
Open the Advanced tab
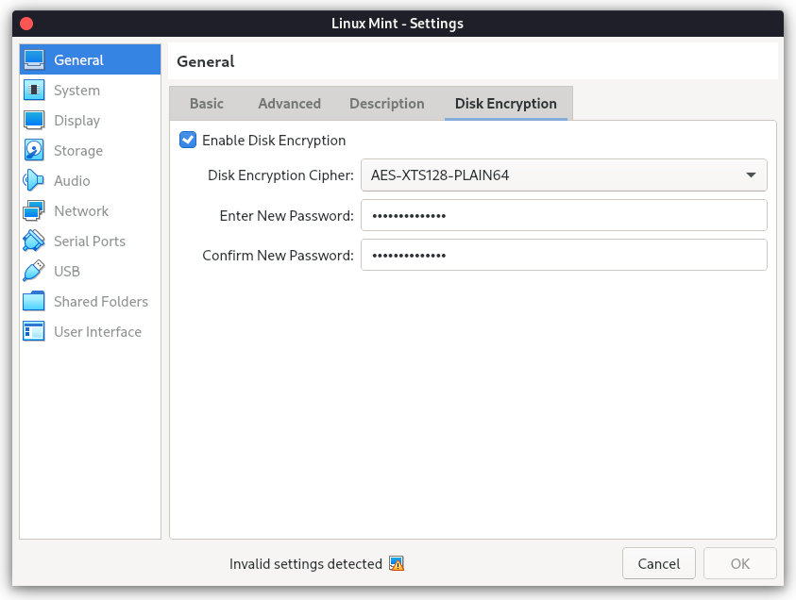[x=289, y=103]
